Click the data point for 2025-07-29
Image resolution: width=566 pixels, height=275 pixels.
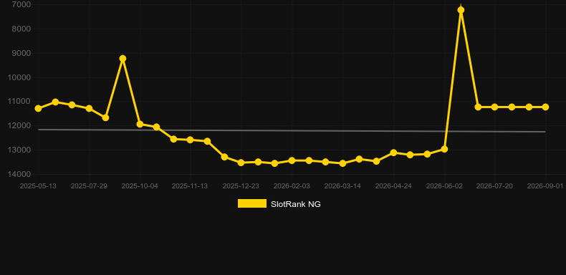[89, 108]
